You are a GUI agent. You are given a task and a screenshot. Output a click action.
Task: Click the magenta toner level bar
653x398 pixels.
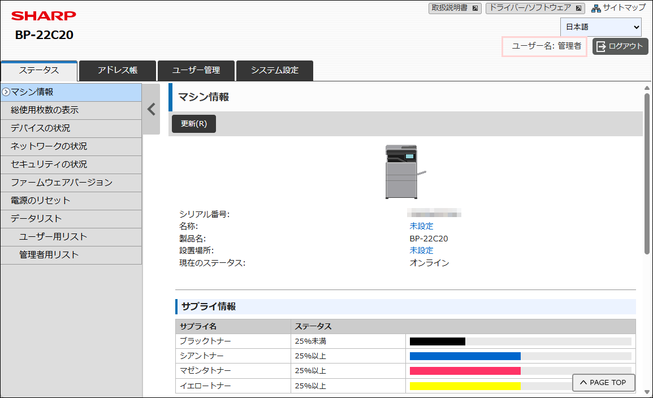tap(465, 371)
